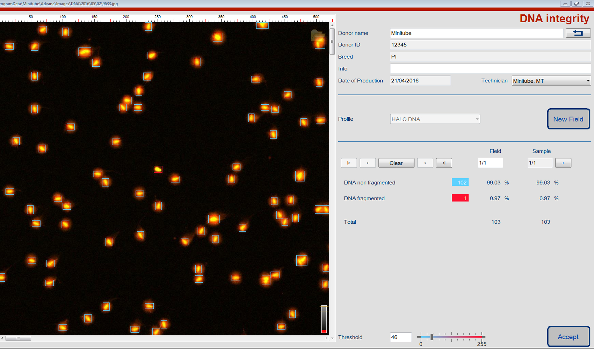Click the blue 102 non-fragmented count badge

click(x=460, y=183)
